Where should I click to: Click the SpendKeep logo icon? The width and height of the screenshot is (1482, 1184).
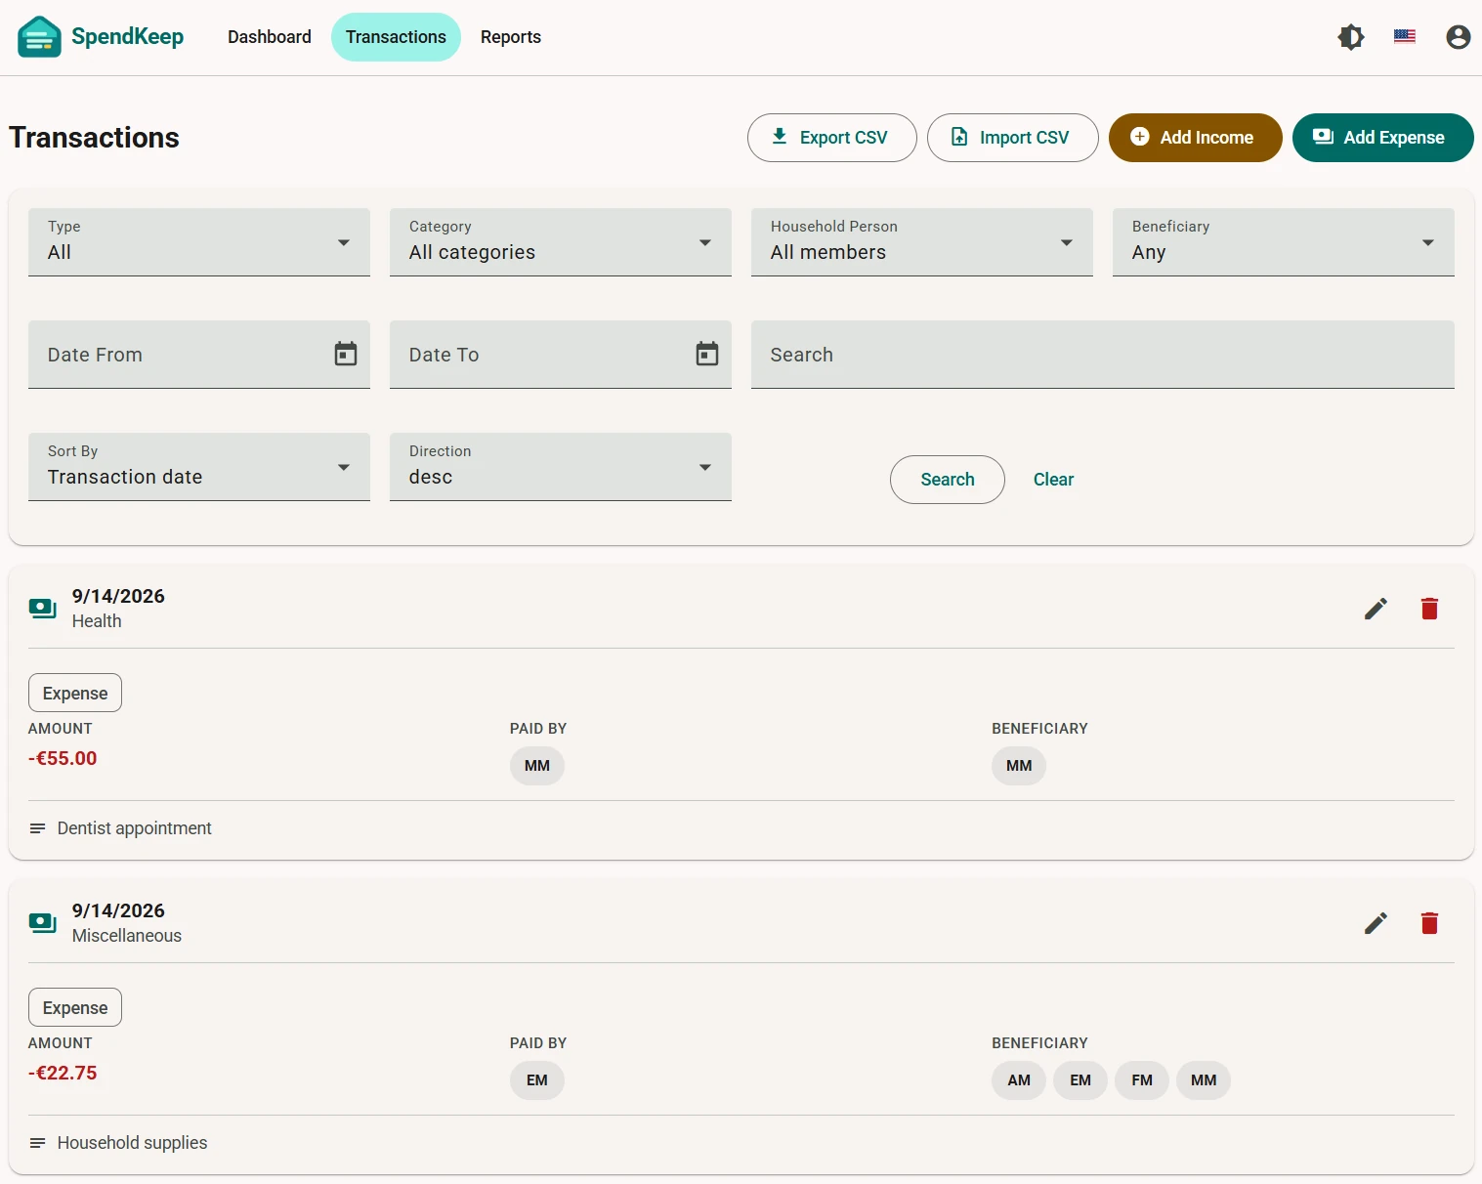tap(39, 37)
